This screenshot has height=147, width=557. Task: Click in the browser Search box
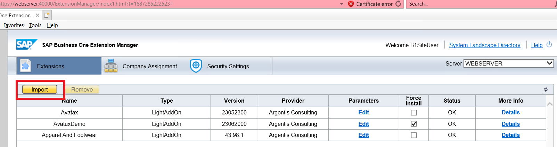480,4
